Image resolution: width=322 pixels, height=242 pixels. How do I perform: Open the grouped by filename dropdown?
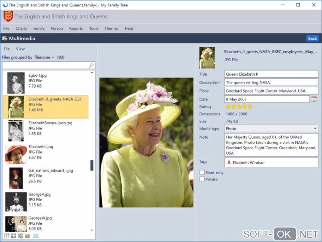(44, 57)
